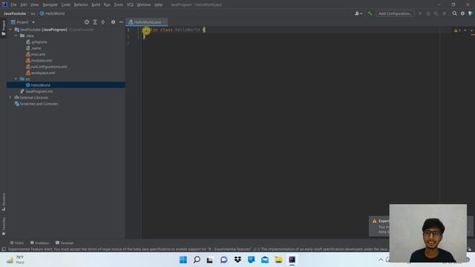Click HelloWorld breadcrumb in navigation bar

[52, 13]
